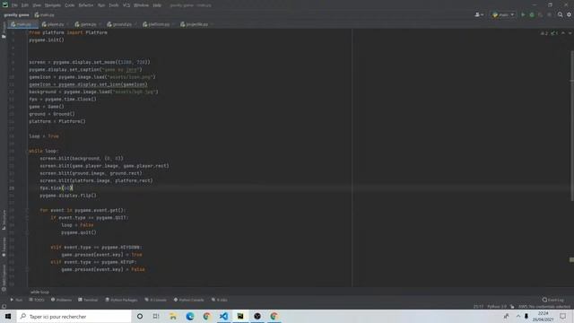Open the Window menu
The image size is (574, 323).
click(x=141, y=5)
